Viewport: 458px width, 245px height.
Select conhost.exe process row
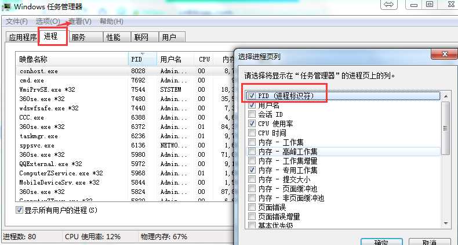tap(126, 71)
